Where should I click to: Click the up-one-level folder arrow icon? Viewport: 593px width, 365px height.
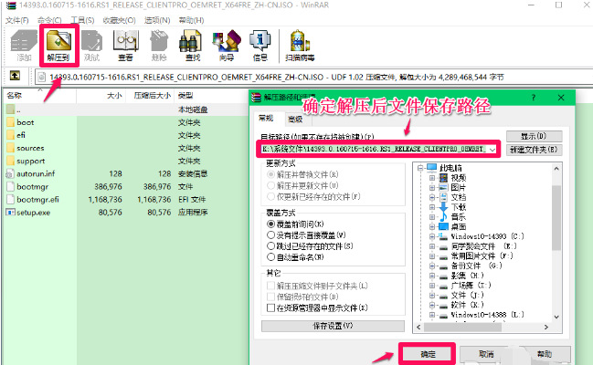16,76
